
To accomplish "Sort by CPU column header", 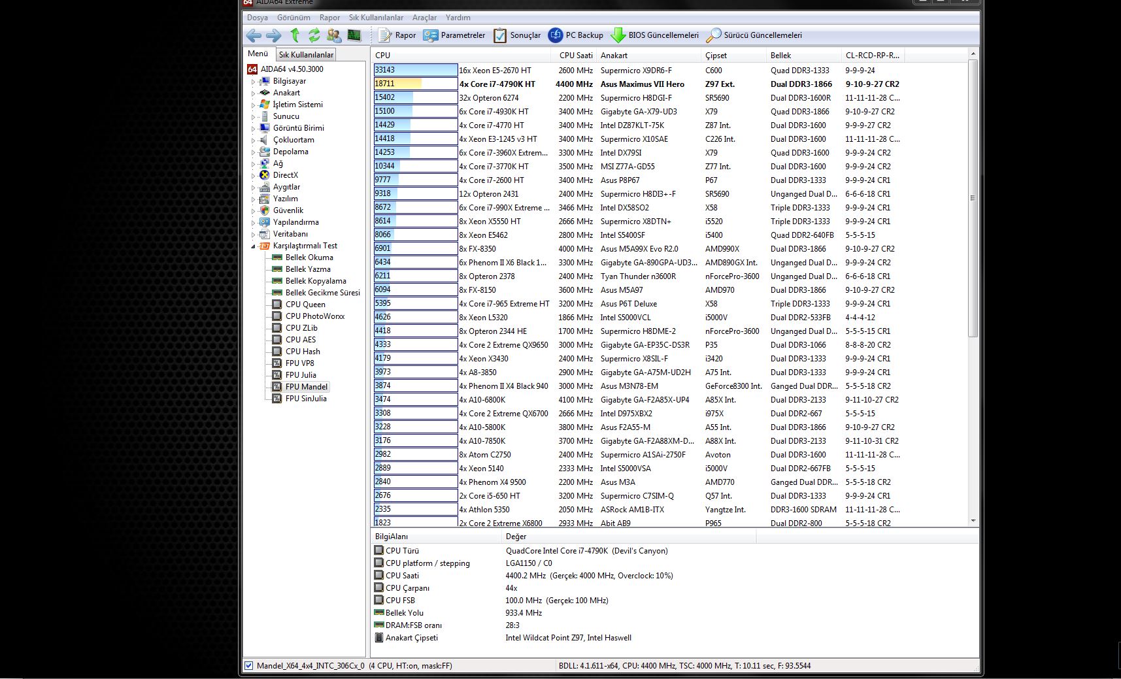I will [463, 56].
